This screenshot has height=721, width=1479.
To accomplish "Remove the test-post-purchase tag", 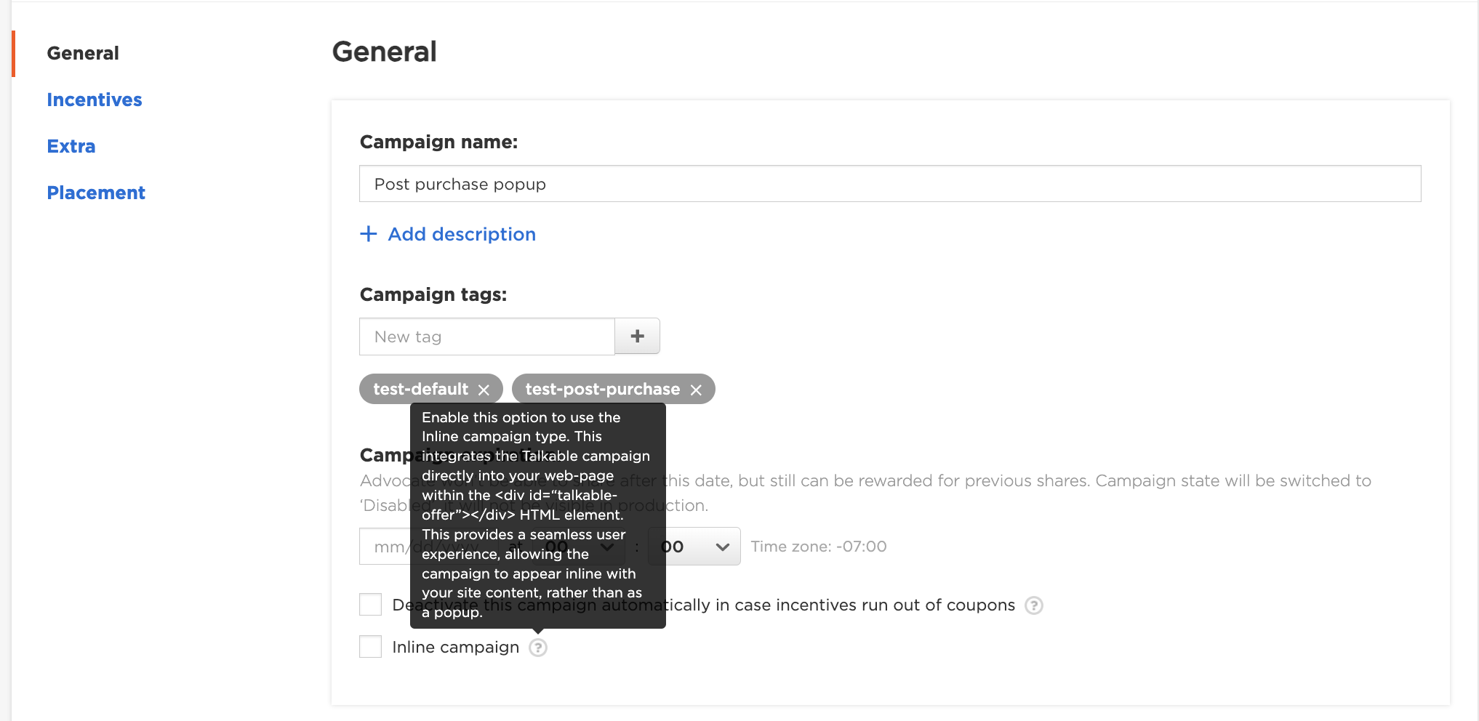I will 696,390.
